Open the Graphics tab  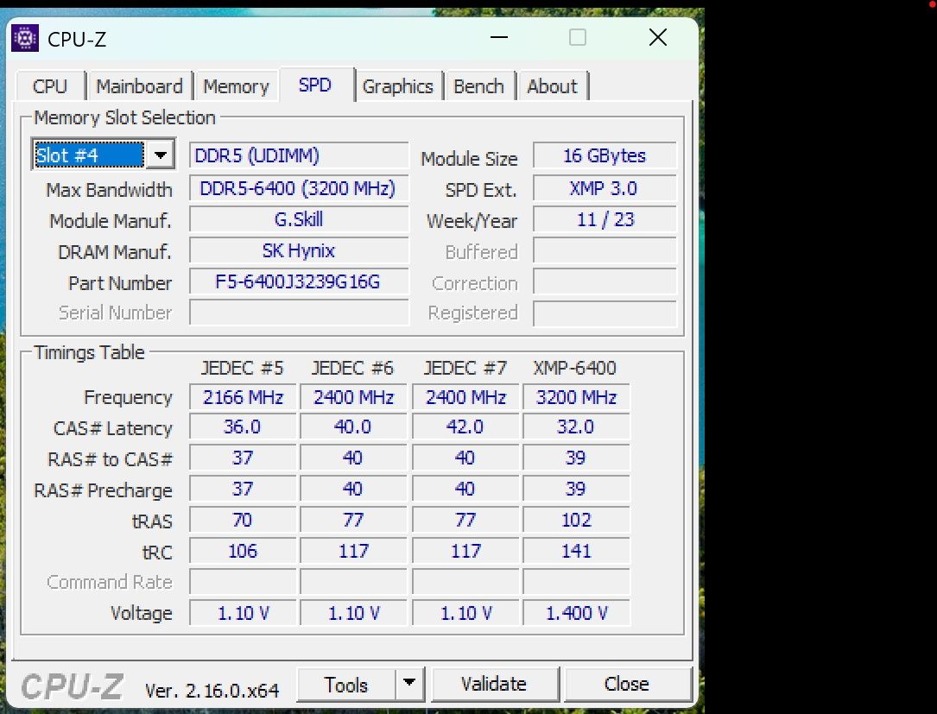tap(397, 86)
